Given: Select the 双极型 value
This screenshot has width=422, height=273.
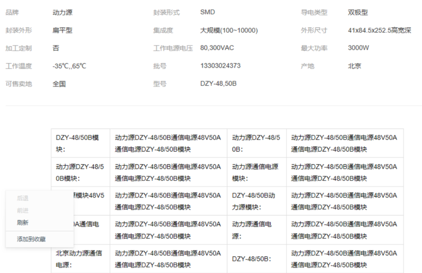Looking at the screenshot, I should 358,12.
